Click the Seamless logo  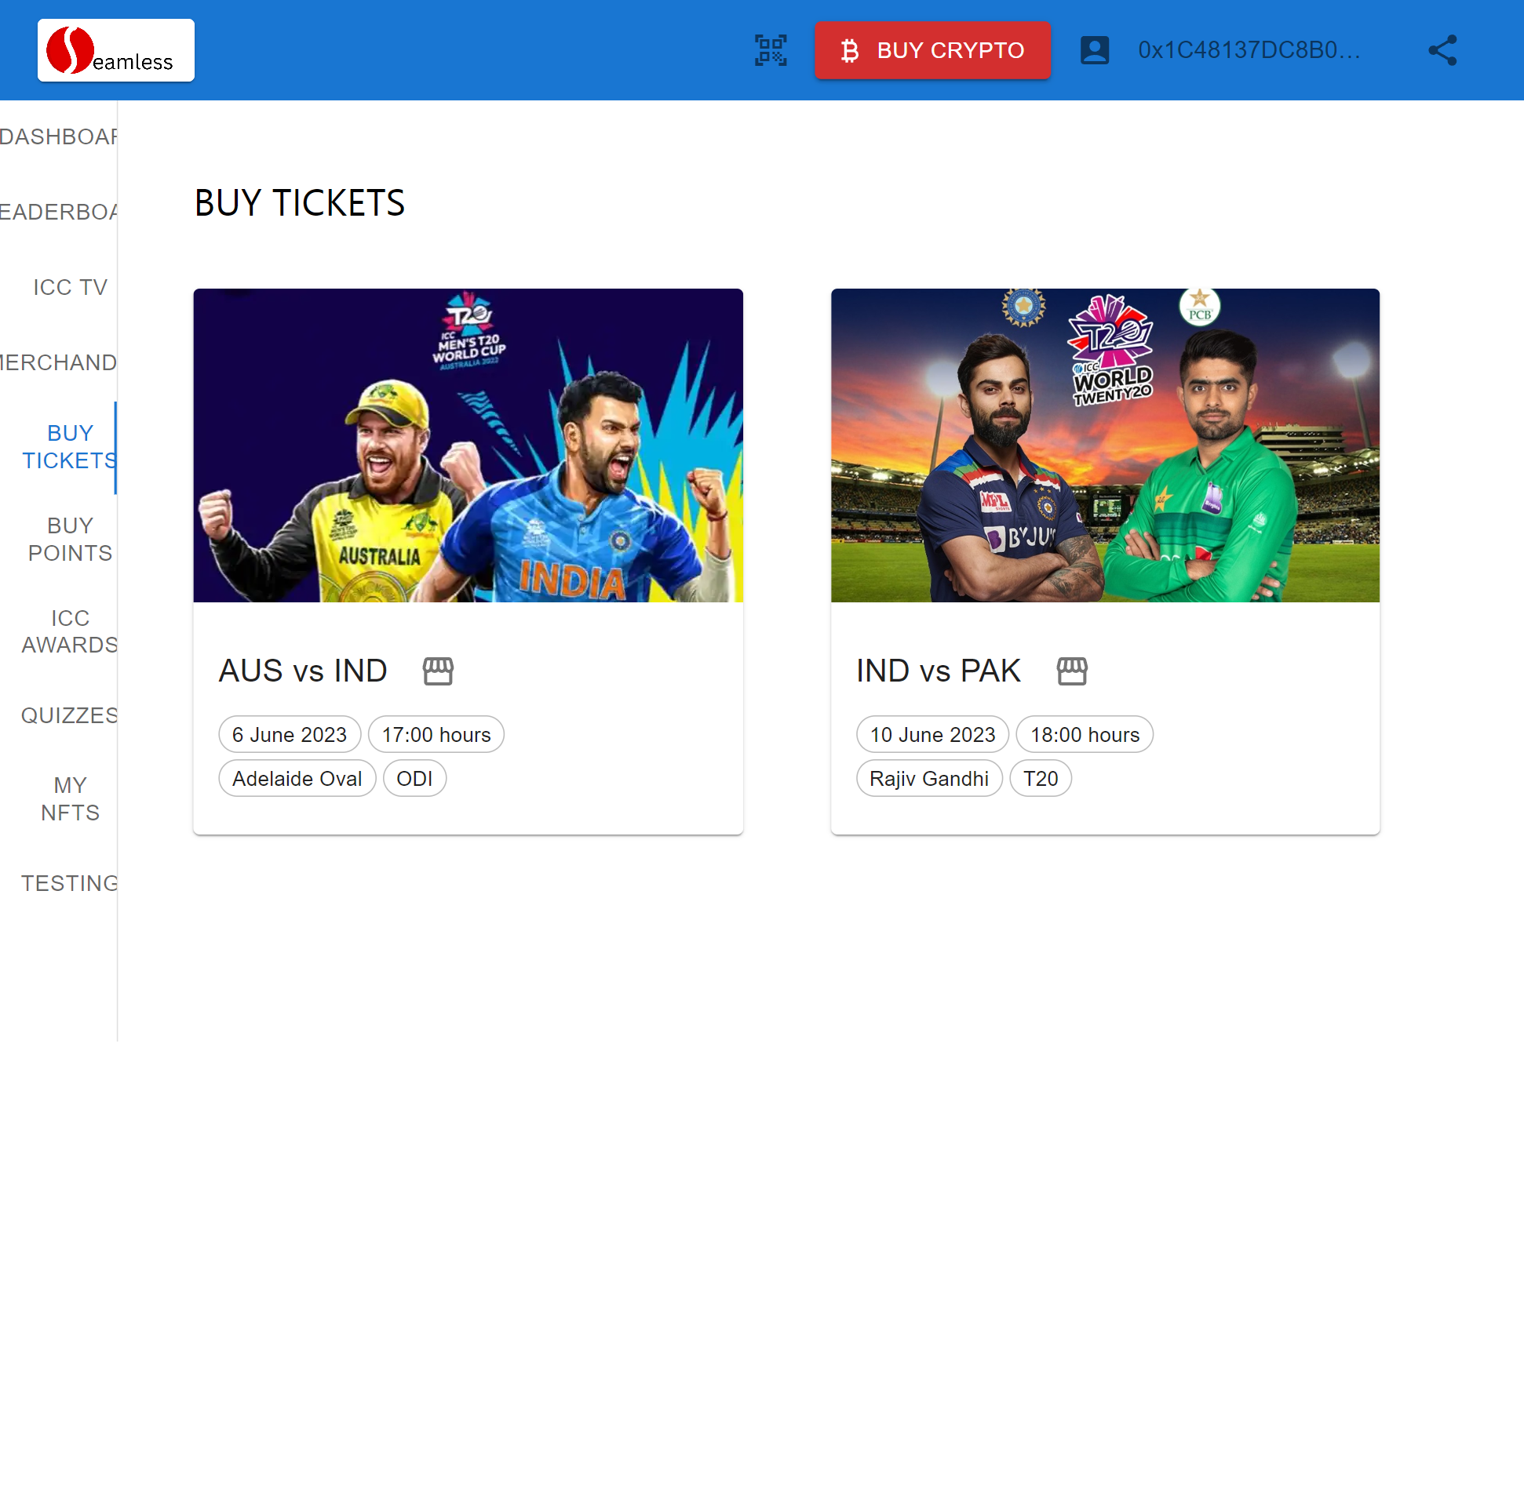point(116,50)
